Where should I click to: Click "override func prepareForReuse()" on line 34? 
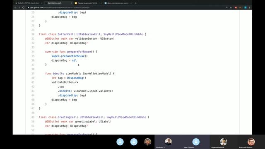(70, 52)
